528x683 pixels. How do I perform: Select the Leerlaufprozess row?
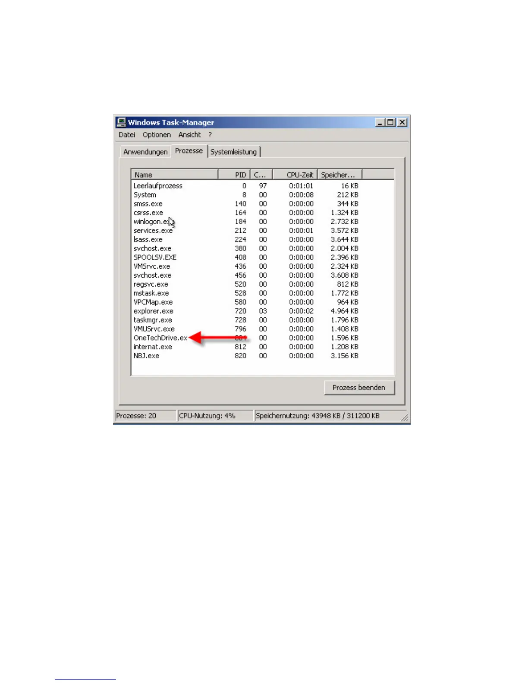point(246,186)
